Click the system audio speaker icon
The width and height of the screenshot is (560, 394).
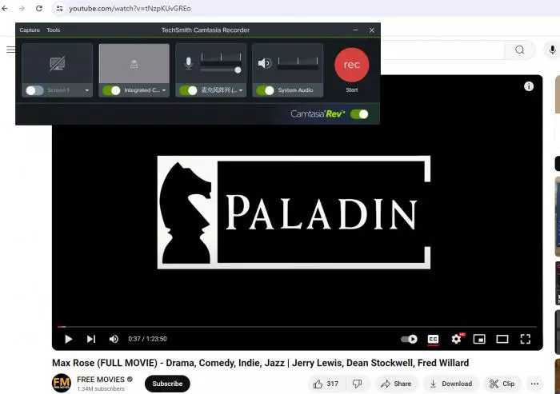265,63
